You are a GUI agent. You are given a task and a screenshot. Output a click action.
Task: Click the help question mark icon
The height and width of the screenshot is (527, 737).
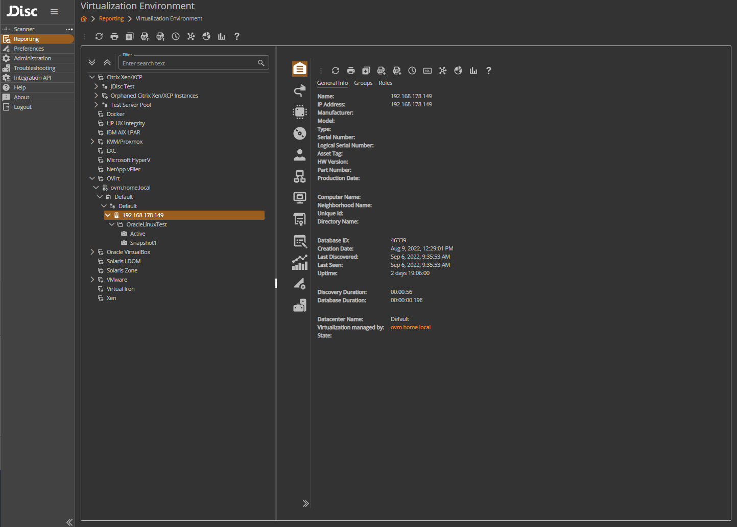236,36
